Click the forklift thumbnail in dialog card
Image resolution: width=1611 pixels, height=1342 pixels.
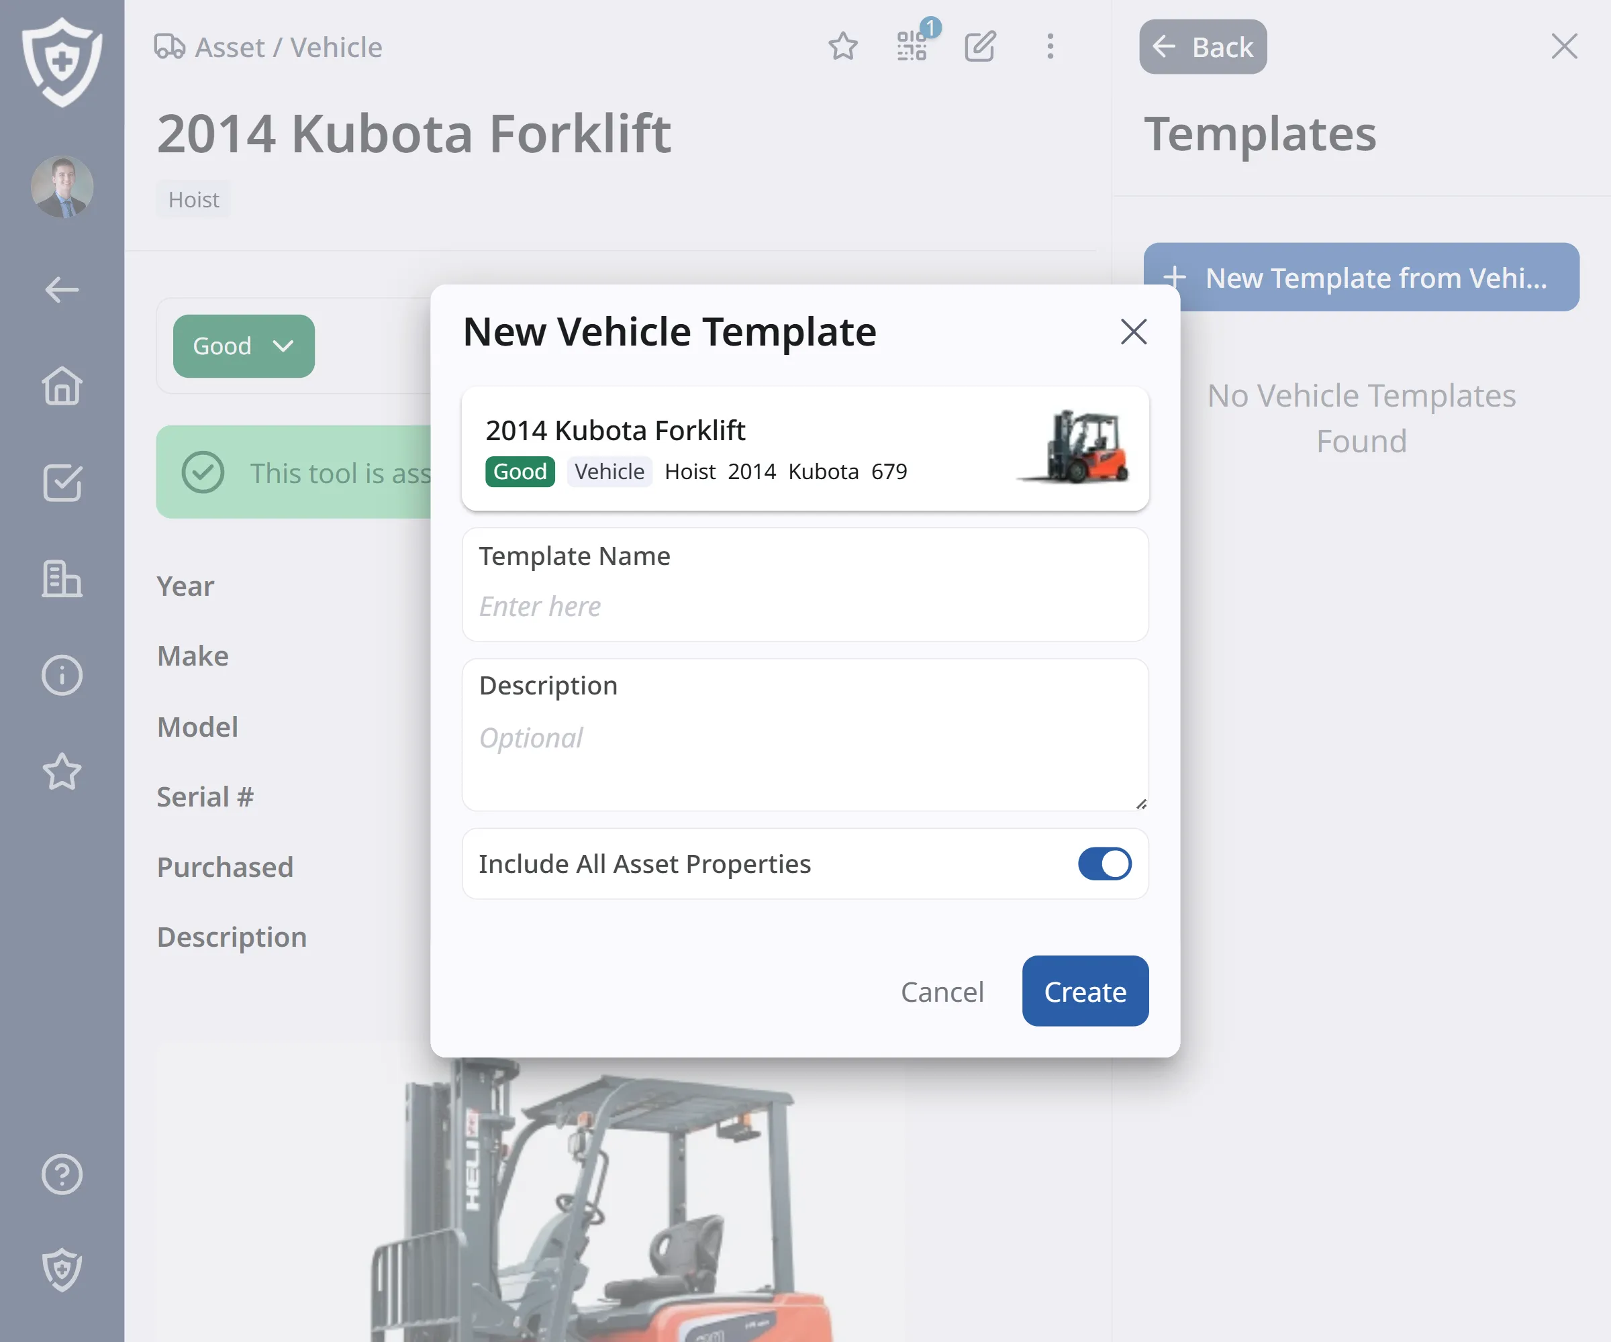(x=1074, y=446)
